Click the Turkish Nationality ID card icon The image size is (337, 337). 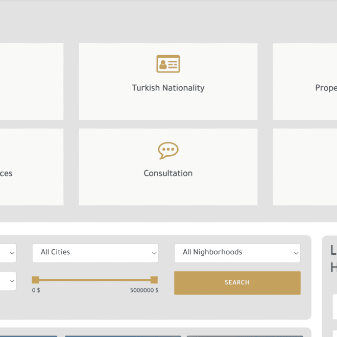click(x=168, y=64)
